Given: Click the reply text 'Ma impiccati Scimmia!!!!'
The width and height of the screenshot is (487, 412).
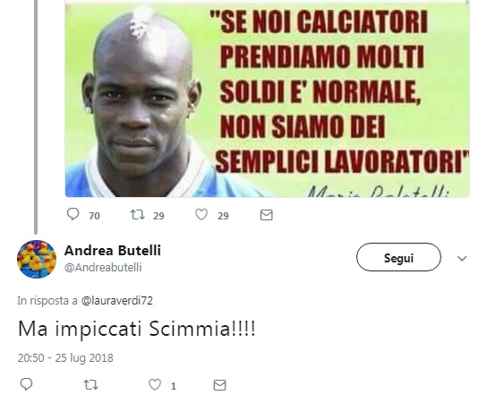Looking at the screenshot, I should [x=137, y=329].
